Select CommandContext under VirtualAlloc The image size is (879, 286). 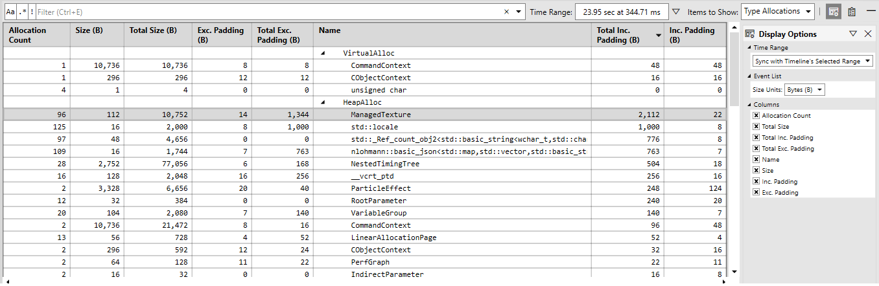point(364,65)
